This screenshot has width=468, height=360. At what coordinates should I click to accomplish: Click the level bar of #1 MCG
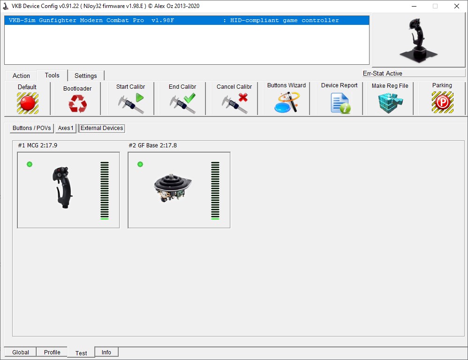coord(105,191)
